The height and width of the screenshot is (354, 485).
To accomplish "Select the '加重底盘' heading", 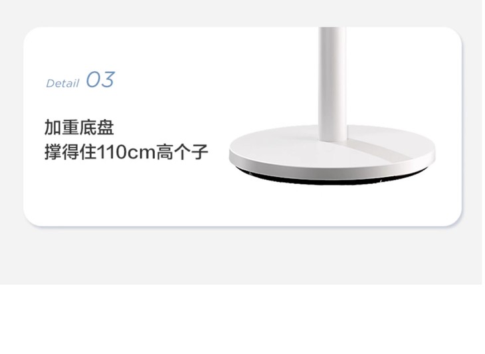I will [79, 127].
